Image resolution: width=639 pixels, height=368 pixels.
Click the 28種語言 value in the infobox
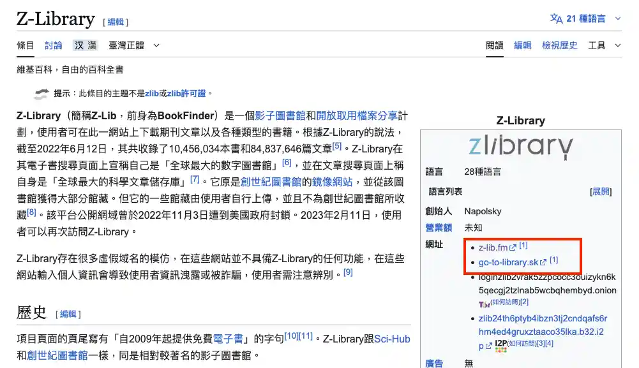[483, 172]
